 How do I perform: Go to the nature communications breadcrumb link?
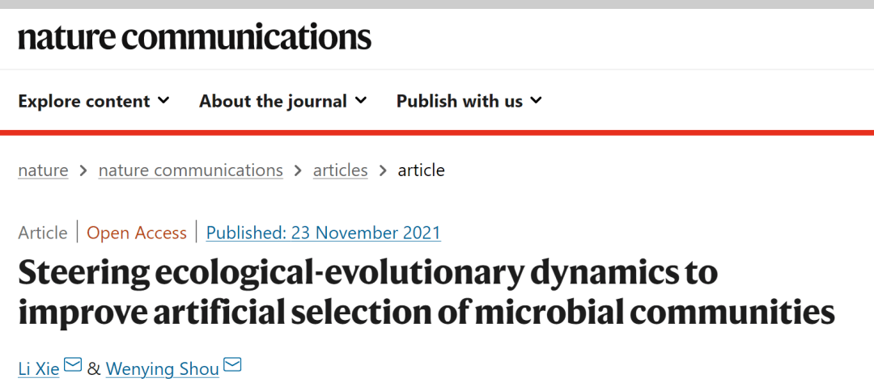[191, 170]
